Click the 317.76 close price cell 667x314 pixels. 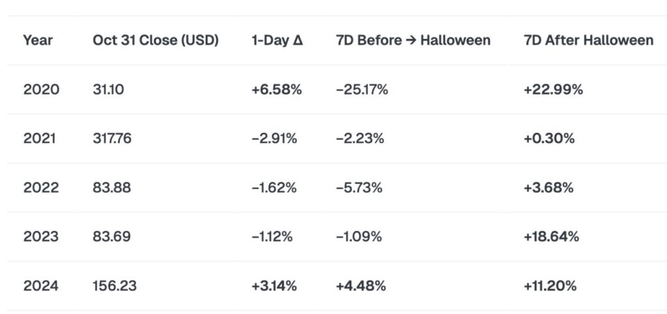point(112,139)
